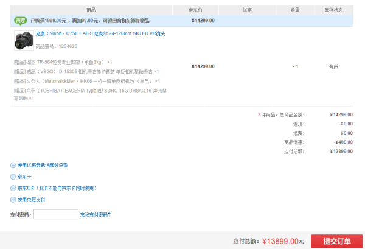Click 商品优惠 amount -¥400.00
Image resolution: width=365 pixels, height=249 pixels.
[343, 142]
